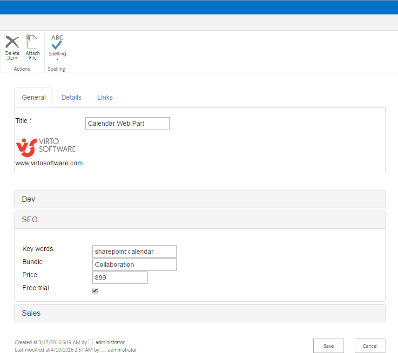This screenshot has width=398, height=353.
Task: Expand the Dev section
Action: tap(200, 199)
